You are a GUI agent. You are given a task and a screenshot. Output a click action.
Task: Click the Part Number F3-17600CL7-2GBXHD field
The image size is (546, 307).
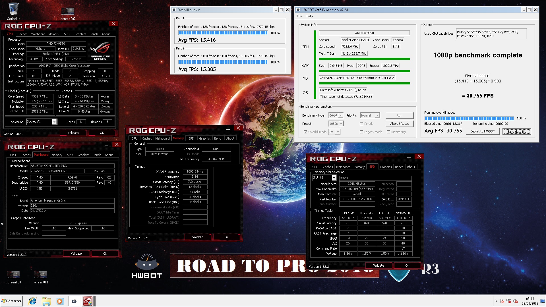357,199
